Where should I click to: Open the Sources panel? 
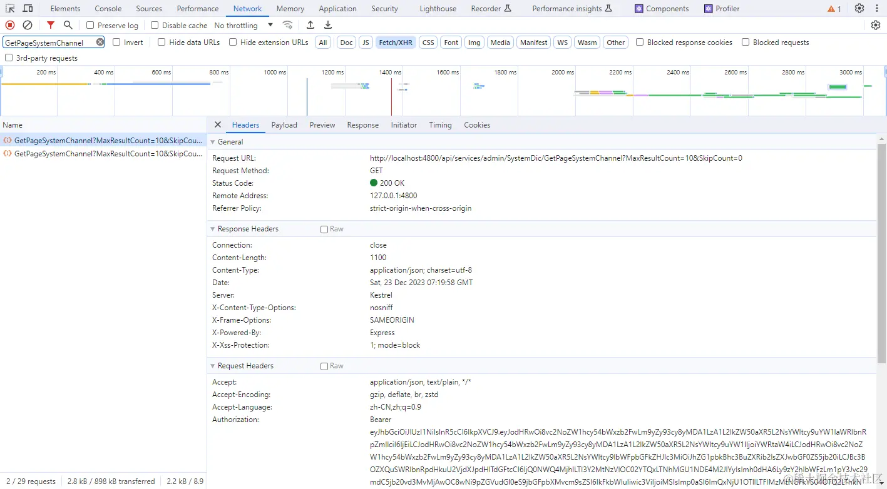pos(149,9)
